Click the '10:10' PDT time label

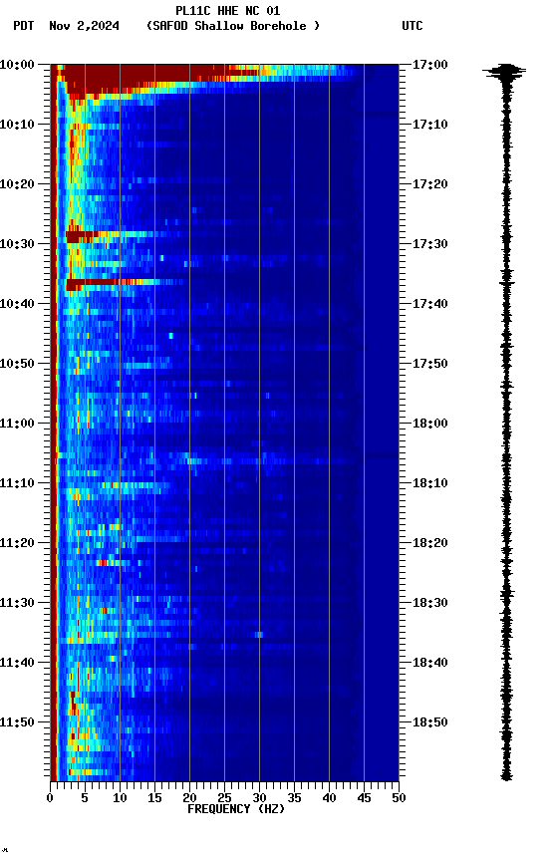17,125
